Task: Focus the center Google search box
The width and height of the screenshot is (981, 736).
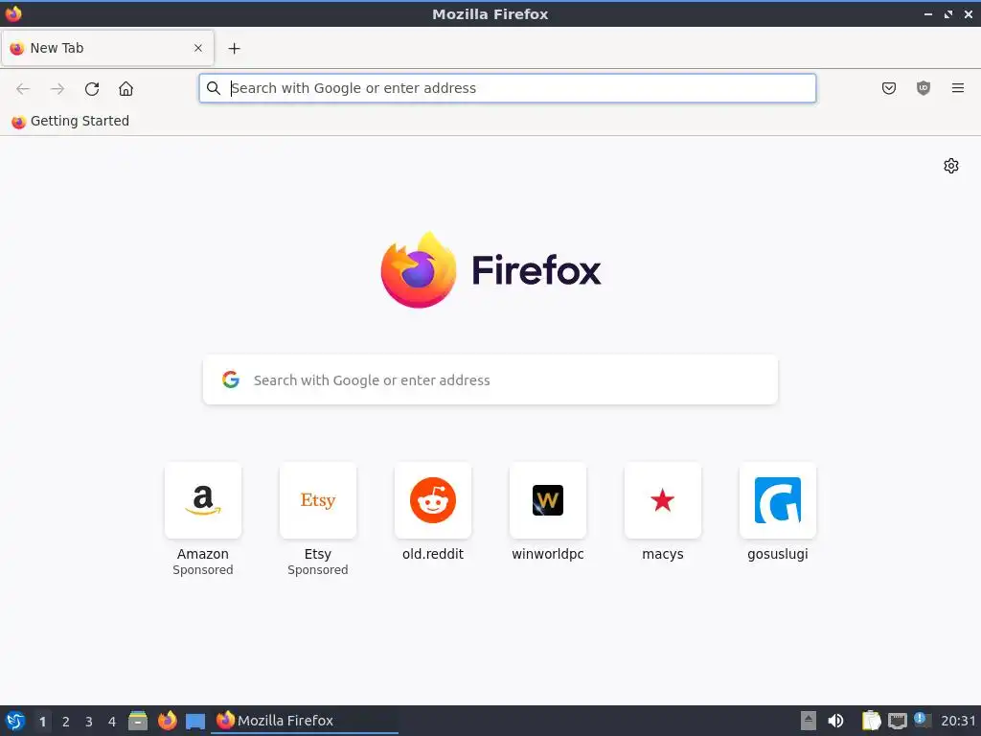Action: [x=490, y=379]
